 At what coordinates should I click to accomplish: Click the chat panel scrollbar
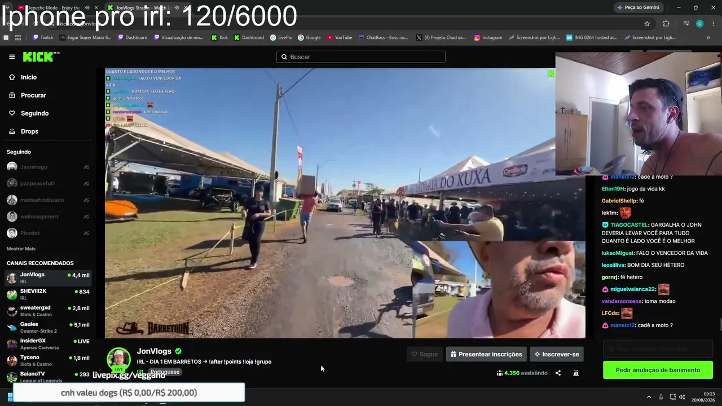(x=719, y=325)
